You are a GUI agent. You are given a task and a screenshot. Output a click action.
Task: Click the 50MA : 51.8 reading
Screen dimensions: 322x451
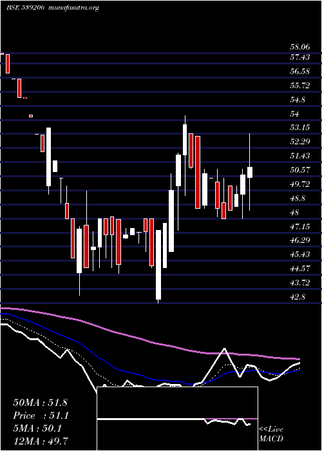(40, 403)
